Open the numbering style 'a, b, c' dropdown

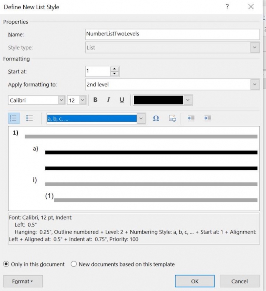click(141, 118)
